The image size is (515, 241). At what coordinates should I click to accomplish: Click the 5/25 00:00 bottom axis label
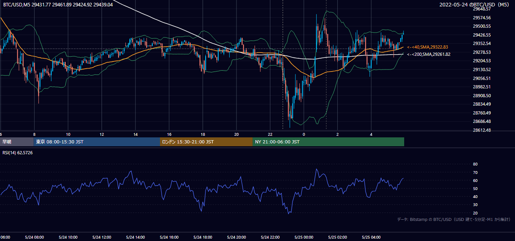click(x=304, y=237)
